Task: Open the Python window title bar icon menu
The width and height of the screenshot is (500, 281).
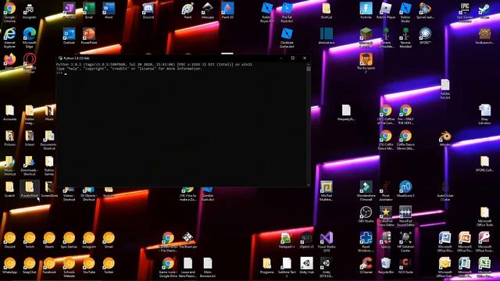Action: click(60, 59)
